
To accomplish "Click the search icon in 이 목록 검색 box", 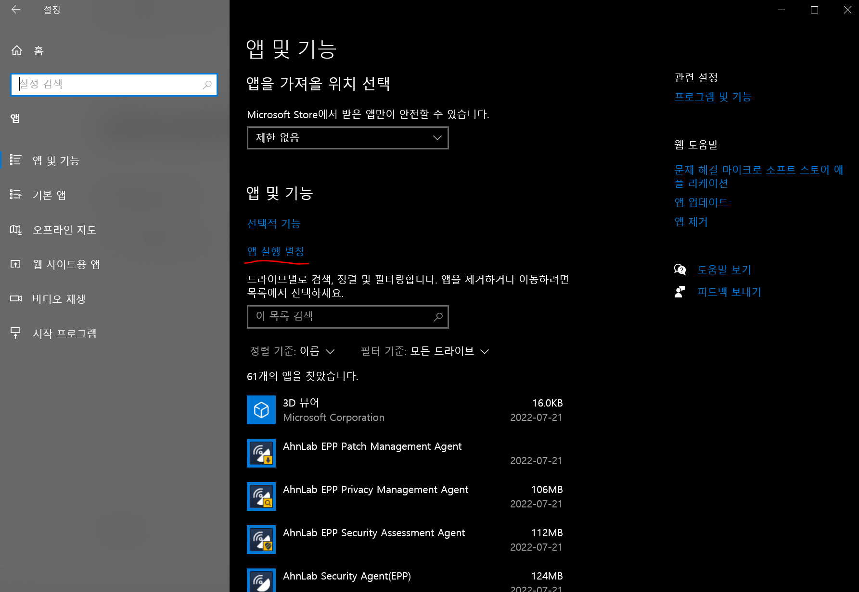I will tap(438, 317).
